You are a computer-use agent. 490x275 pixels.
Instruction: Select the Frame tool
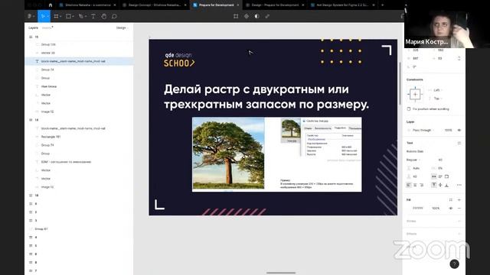(x=56, y=16)
